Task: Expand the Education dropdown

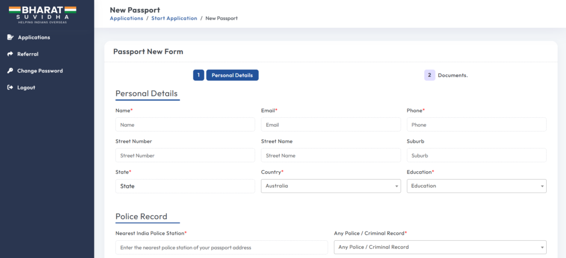Action: pyautogui.click(x=476, y=186)
